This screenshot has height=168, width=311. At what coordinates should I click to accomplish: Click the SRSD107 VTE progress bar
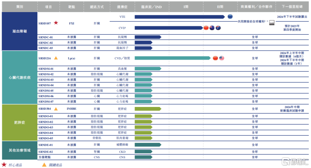179,17
